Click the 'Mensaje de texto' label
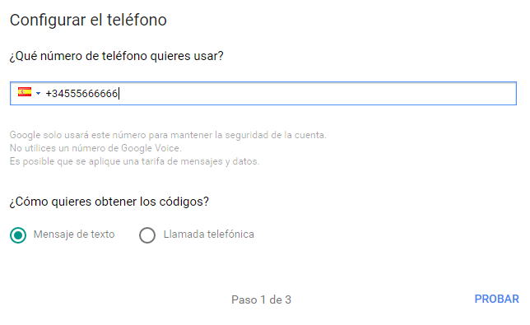 74,234
